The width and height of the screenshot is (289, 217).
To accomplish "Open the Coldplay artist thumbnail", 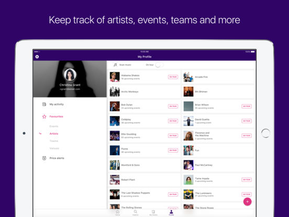I will click(x=115, y=121).
